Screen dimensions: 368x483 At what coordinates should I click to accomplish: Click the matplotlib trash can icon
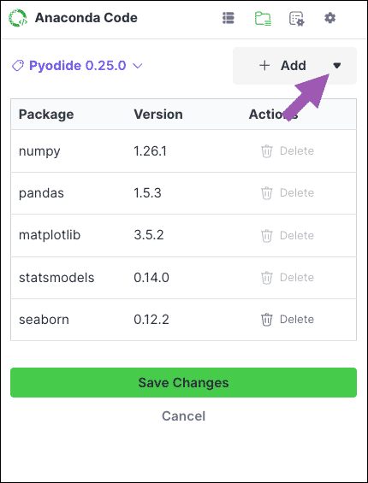coord(266,235)
